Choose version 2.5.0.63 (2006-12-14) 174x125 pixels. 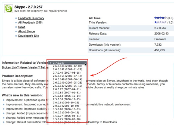click(x=67, y=96)
